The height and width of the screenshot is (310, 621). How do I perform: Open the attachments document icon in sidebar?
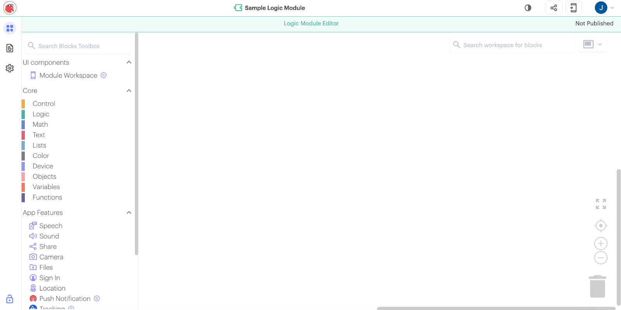[10, 48]
